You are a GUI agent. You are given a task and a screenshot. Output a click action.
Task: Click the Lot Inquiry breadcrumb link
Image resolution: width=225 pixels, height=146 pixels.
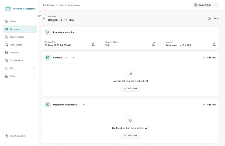[x=49, y=5]
